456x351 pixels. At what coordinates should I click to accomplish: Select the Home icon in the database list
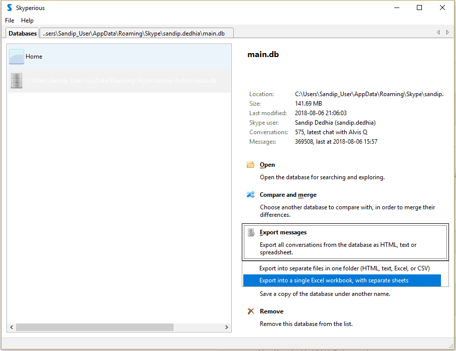pyautogui.click(x=17, y=56)
